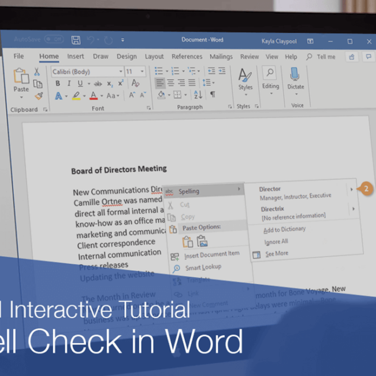Switch to the Mailings tab
This screenshot has height=376, width=376.
pos(221,57)
